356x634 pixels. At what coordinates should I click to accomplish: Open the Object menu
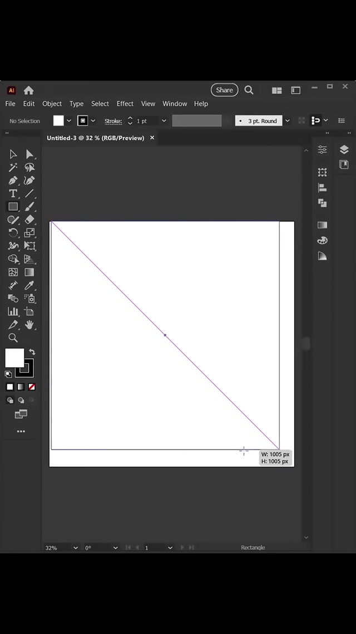[x=52, y=104]
